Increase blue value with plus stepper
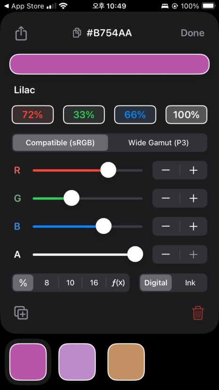The height and width of the screenshot is (390, 219). pos(194,226)
